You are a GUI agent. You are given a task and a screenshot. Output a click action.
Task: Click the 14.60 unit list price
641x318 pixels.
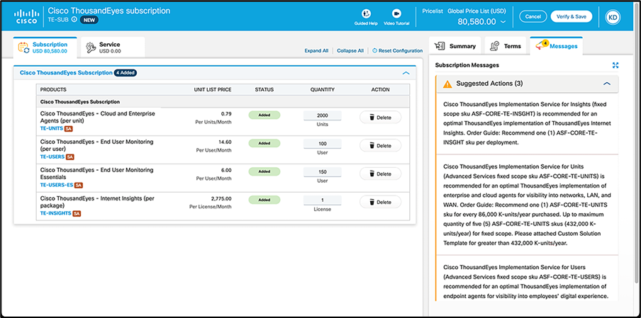225,142
